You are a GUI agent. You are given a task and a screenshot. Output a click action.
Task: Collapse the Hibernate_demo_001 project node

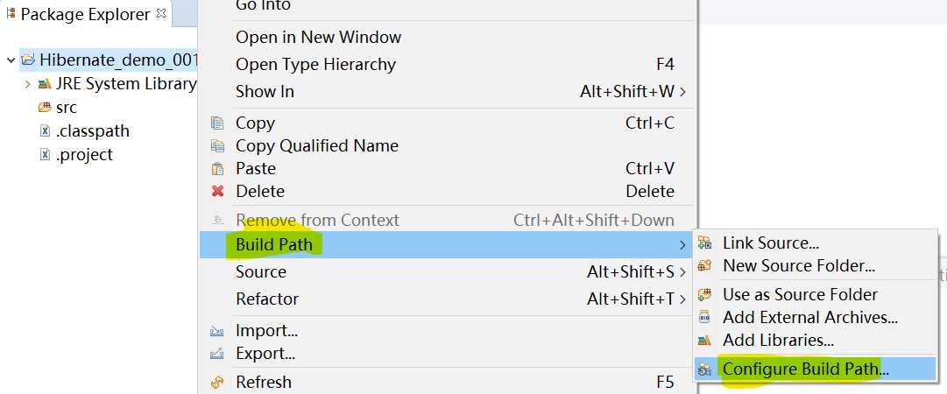coord(11,60)
